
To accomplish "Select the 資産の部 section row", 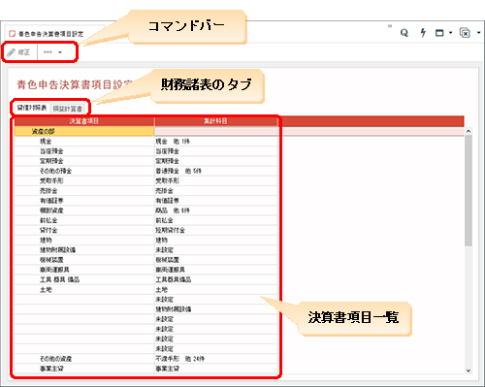I will [x=84, y=131].
